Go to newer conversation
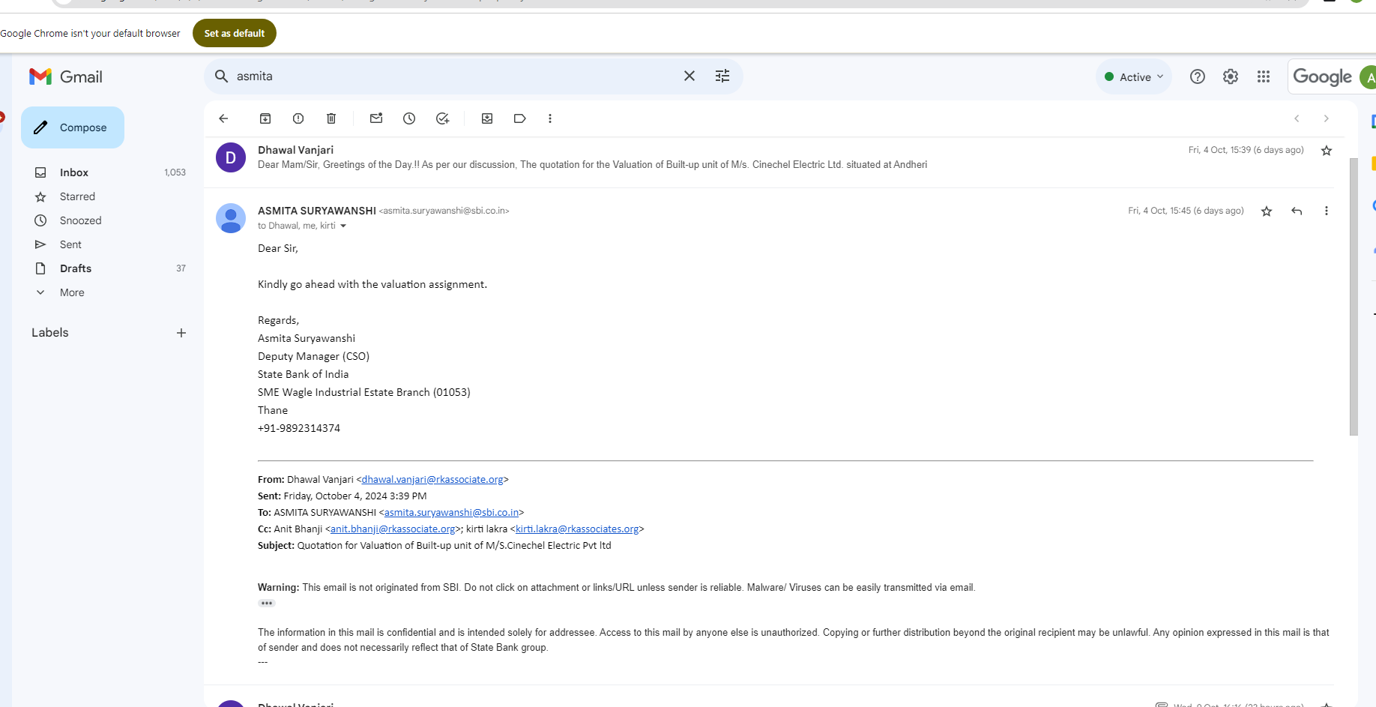Screen dimensions: 1376x707 point(1297,118)
